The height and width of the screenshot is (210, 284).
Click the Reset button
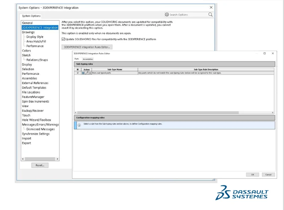[x=40, y=165]
